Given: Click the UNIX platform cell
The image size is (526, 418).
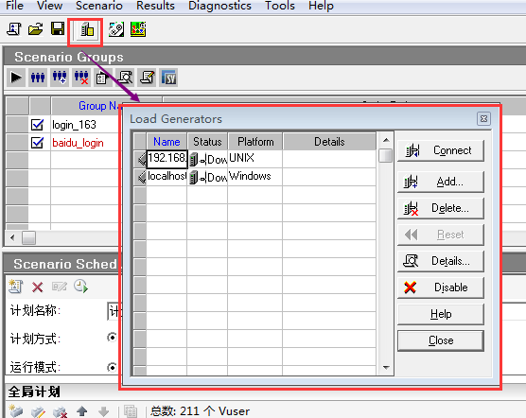Looking at the screenshot, I should [x=254, y=159].
